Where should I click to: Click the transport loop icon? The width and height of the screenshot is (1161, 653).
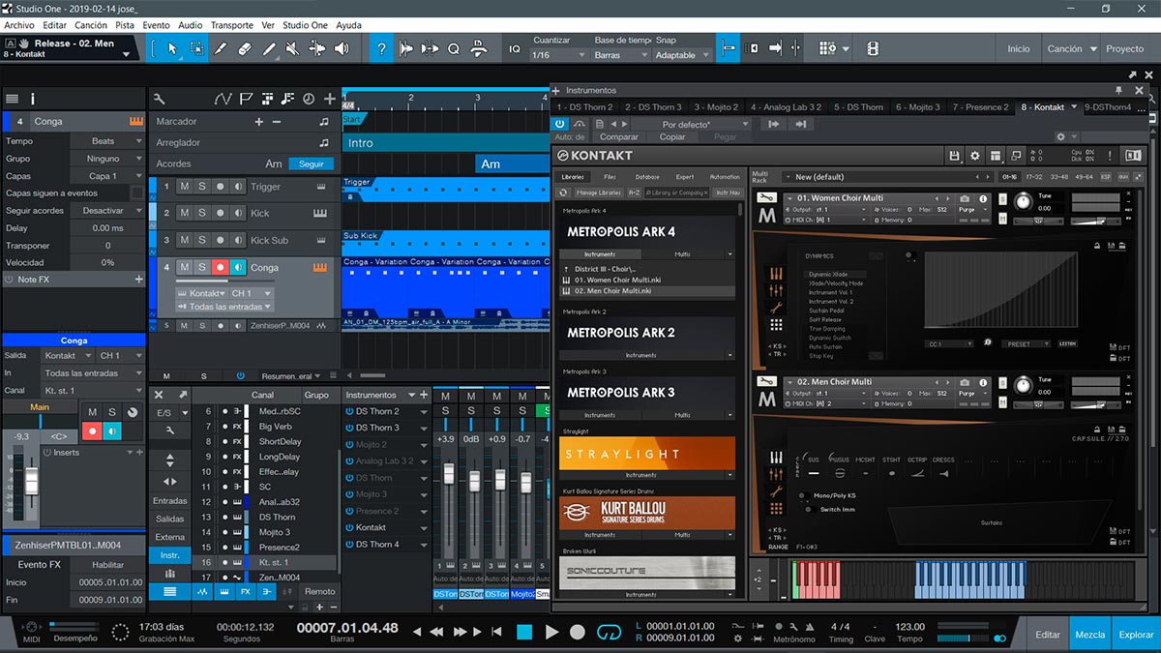pos(608,632)
